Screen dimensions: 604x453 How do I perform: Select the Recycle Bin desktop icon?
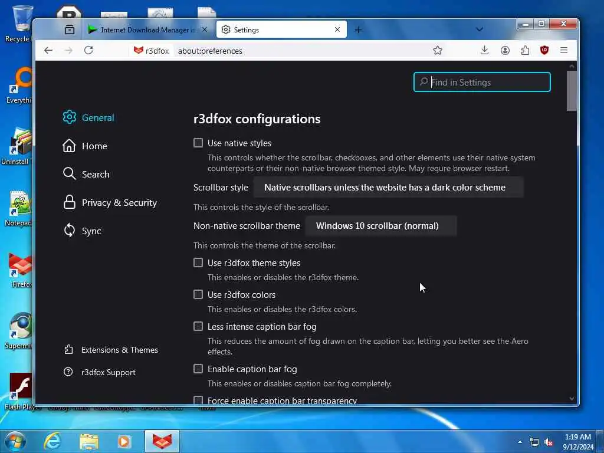pos(18,24)
